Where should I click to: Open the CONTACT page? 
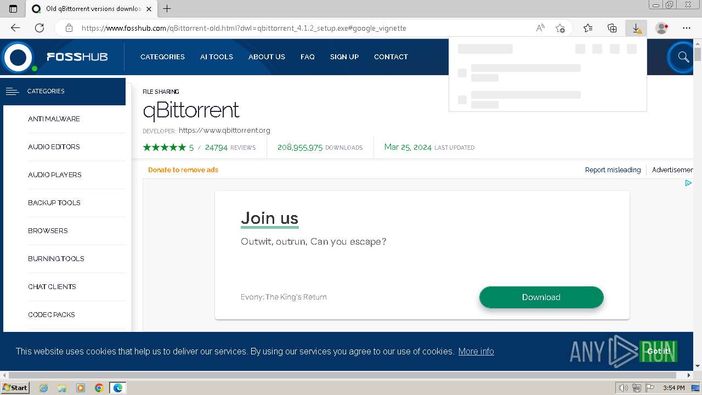click(x=391, y=57)
